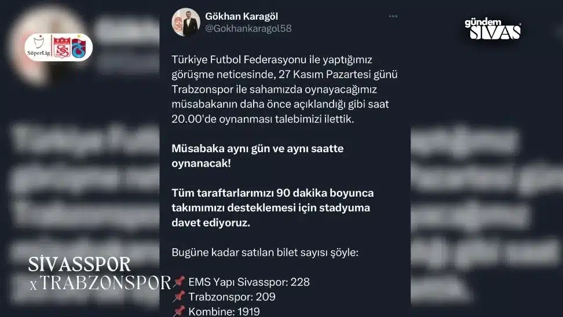Click the pushpin next to Kombine: 1919
Screen dimensions: 563x317
(179, 311)
